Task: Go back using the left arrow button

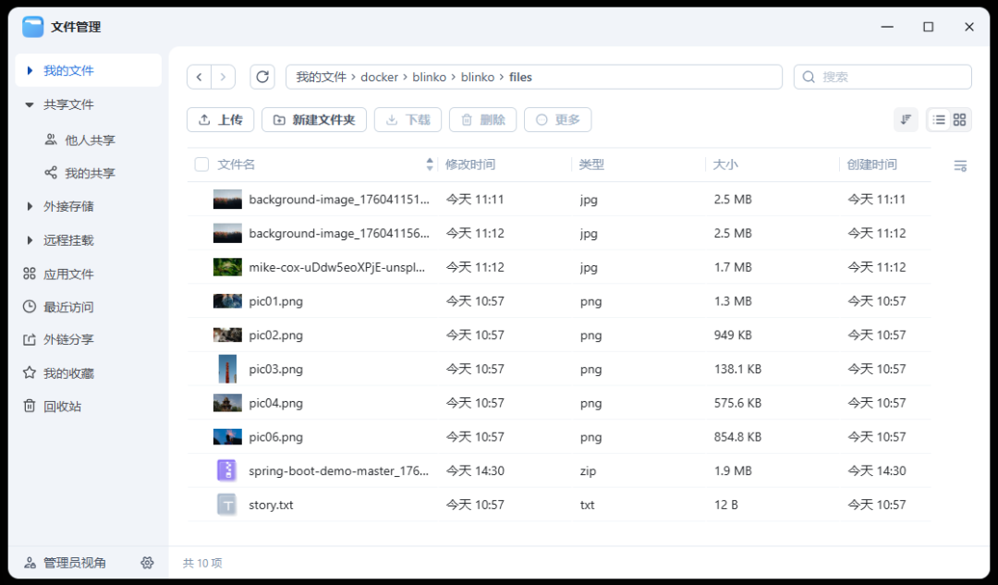Action: 200,77
